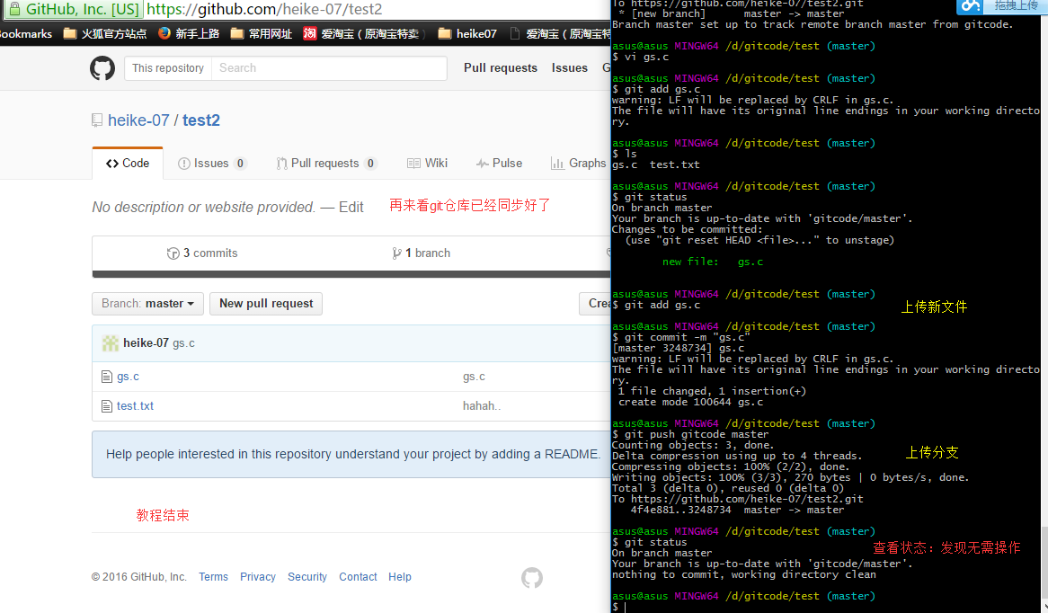Viewport: 1048px width, 613px height.
Task: Click the 拖拽上传 upload button
Action: point(1016,6)
